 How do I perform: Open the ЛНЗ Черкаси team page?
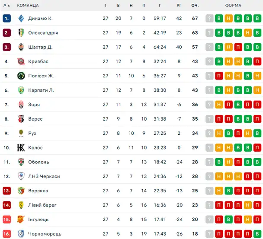tap(44, 176)
